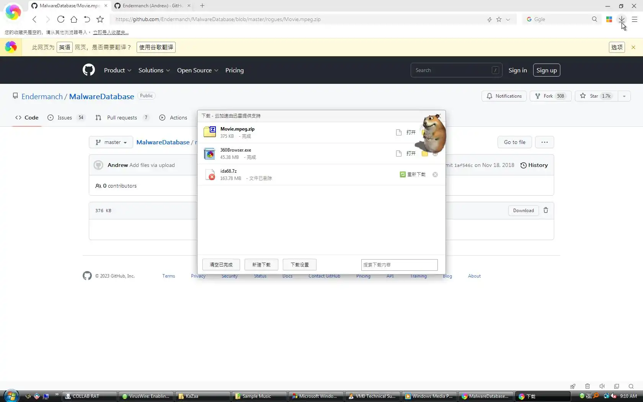
Task: Click 使用谷歌翻译 button
Action: coord(156,47)
